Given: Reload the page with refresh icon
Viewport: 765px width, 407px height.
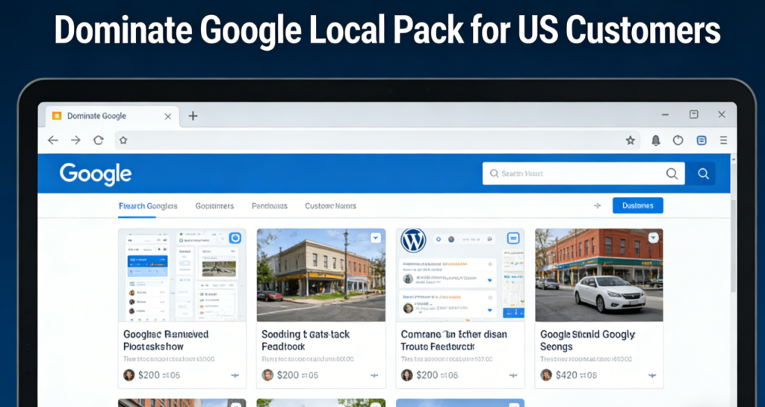Looking at the screenshot, I should click(x=98, y=140).
